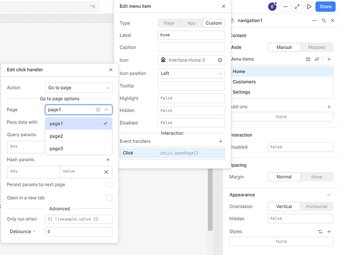The width and height of the screenshot is (340, 255).
Task: Close the navigation1 inspector panel
Action: (333, 20)
